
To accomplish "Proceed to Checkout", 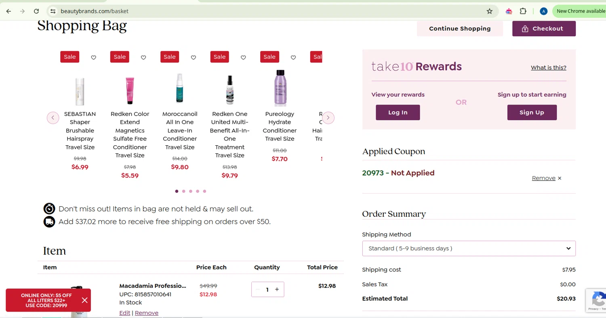I will (x=544, y=29).
